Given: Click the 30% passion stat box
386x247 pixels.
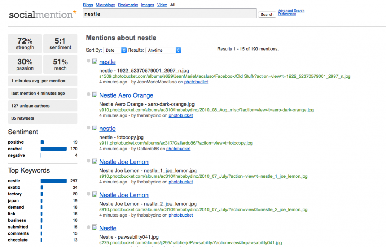Looking at the screenshot, I should pos(25,64).
